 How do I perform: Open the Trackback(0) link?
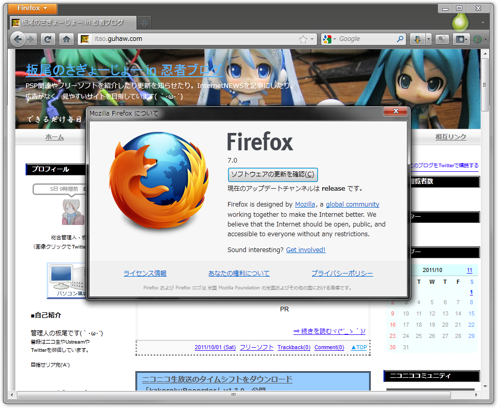[x=294, y=347]
